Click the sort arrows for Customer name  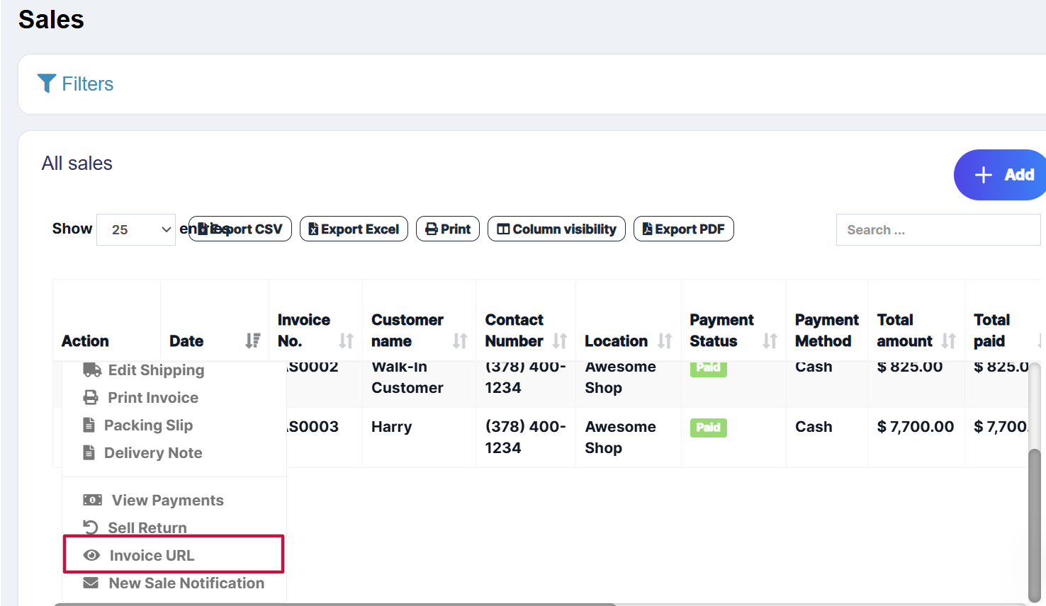click(x=460, y=341)
